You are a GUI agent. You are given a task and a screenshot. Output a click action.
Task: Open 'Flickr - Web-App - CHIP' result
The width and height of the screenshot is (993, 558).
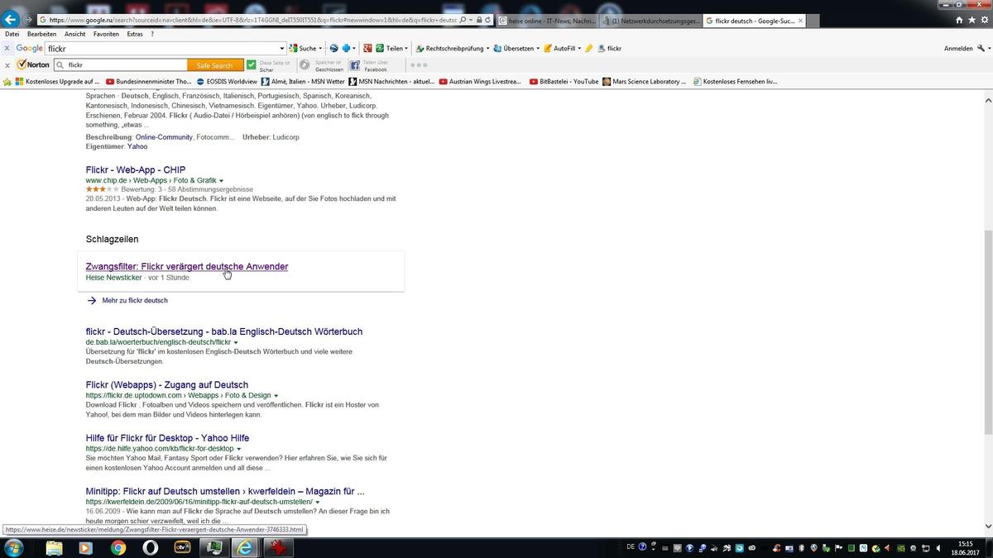pos(136,170)
